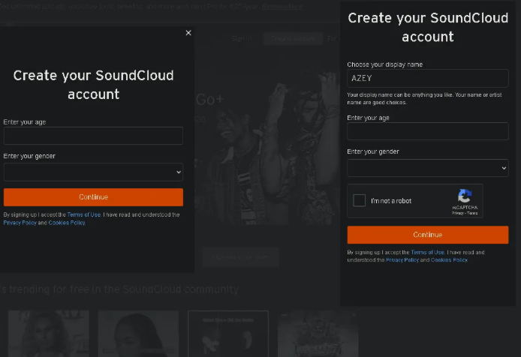Open Cookies Policy link in left dialog
Viewport: 521px width, 357px height.
tap(67, 223)
